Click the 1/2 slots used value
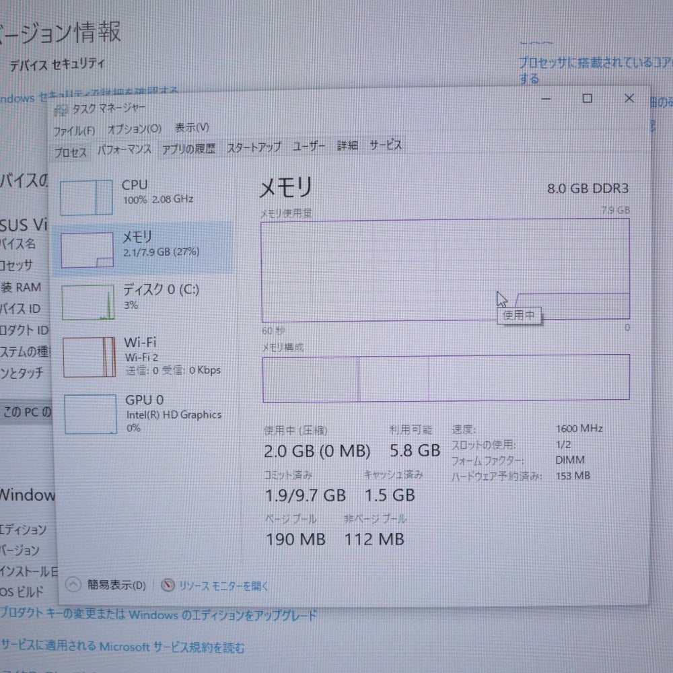The width and height of the screenshot is (673, 673). point(563,444)
